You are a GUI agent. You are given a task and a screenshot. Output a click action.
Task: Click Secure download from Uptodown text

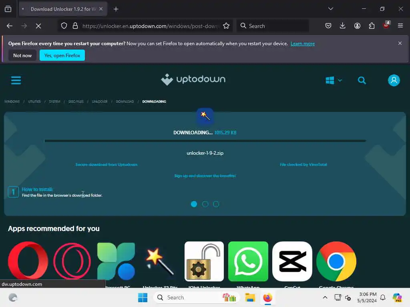point(106,164)
